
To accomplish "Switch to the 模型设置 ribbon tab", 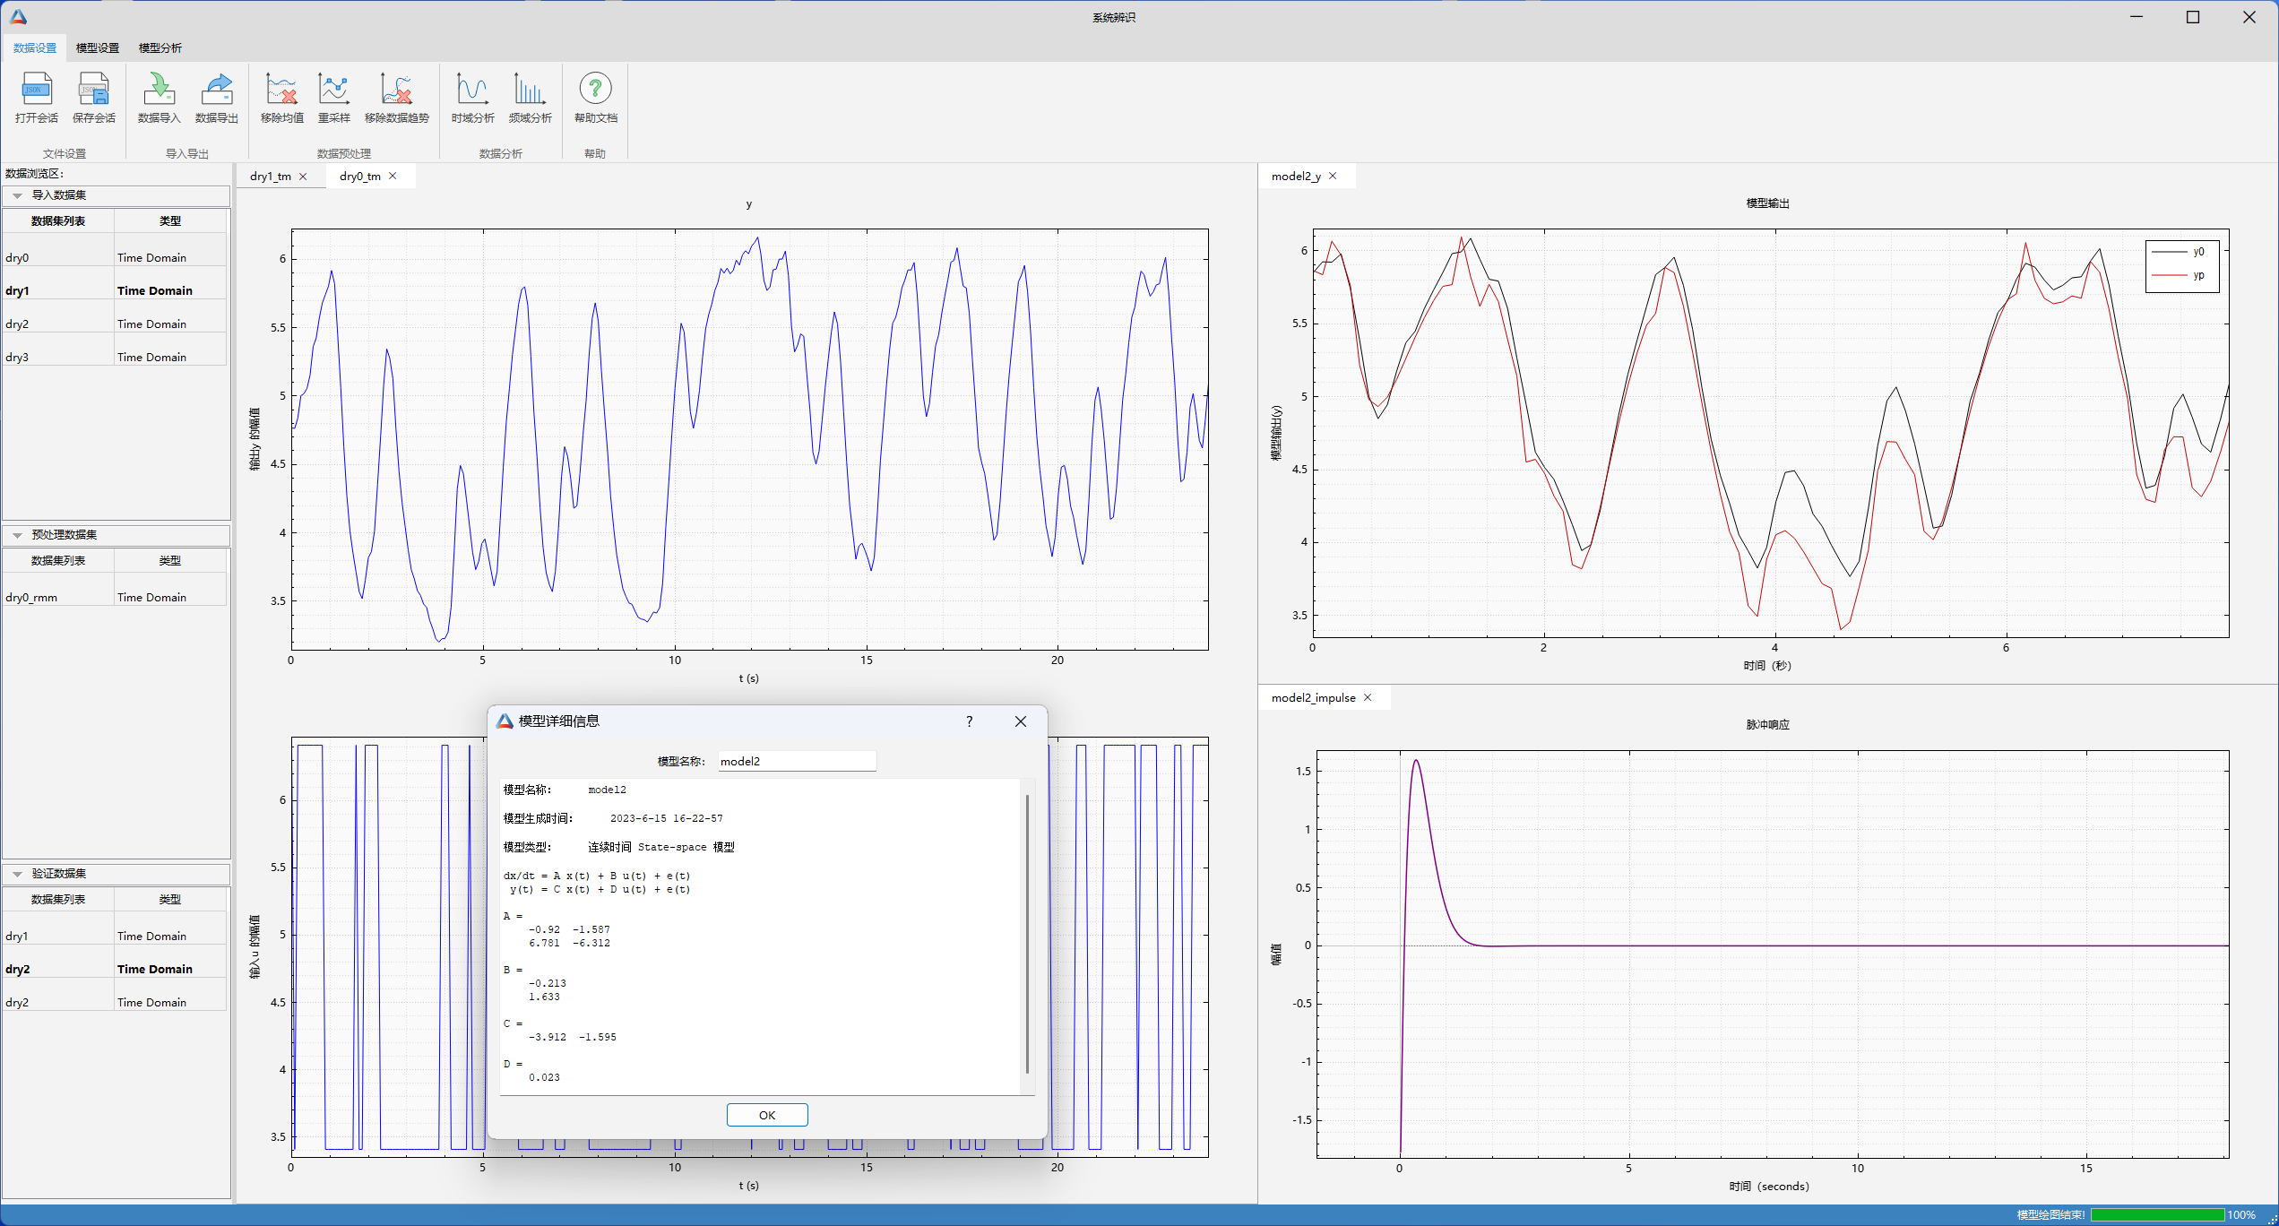I will tap(97, 48).
